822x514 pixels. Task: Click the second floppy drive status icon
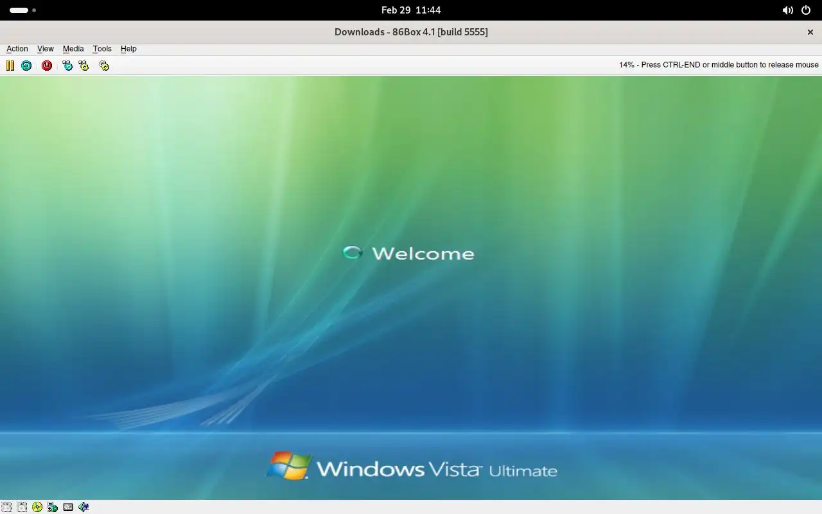(x=22, y=507)
